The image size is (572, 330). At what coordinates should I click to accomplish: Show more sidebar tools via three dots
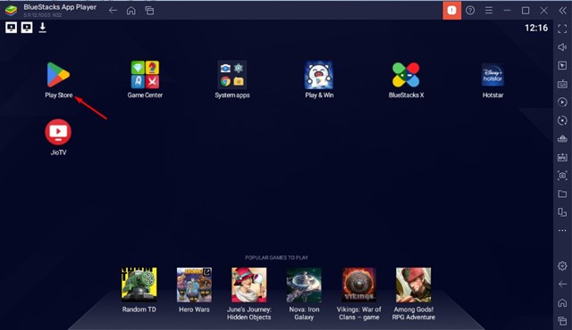point(562,230)
